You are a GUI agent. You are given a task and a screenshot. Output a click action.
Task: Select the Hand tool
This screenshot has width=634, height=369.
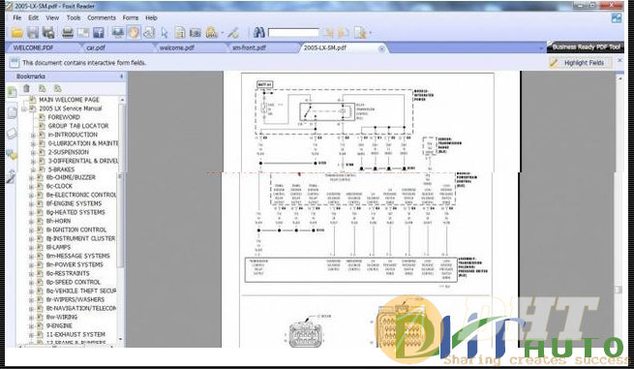[x=134, y=32]
